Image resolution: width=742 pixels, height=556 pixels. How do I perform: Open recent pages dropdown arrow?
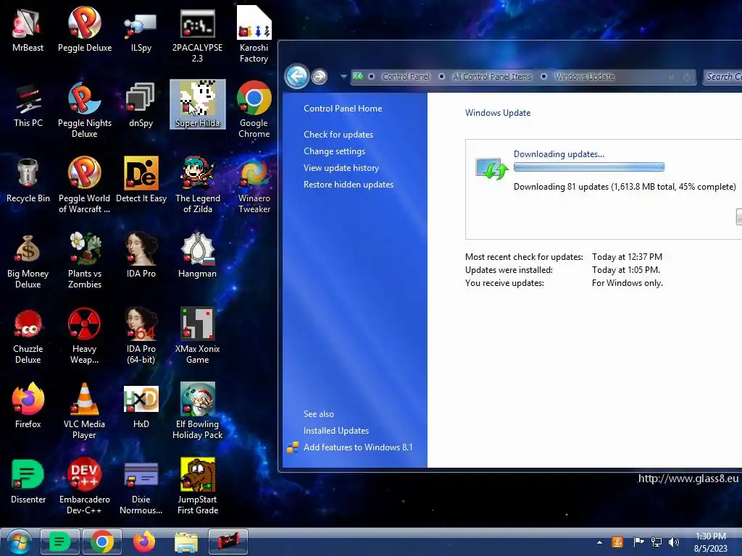[x=343, y=77]
